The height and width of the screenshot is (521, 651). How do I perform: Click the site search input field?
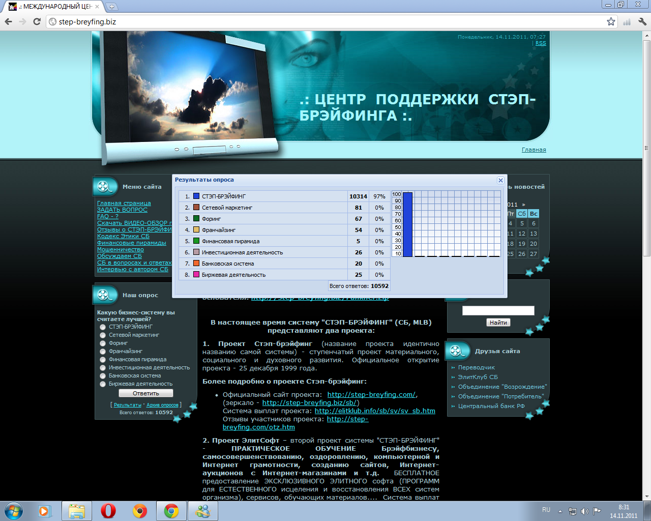pos(498,310)
